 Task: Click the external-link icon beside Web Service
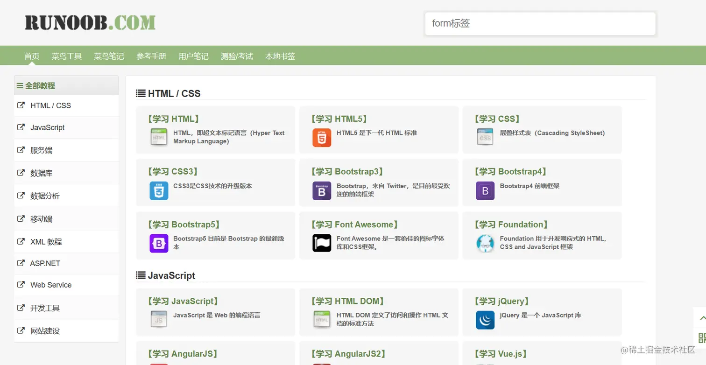(x=21, y=285)
